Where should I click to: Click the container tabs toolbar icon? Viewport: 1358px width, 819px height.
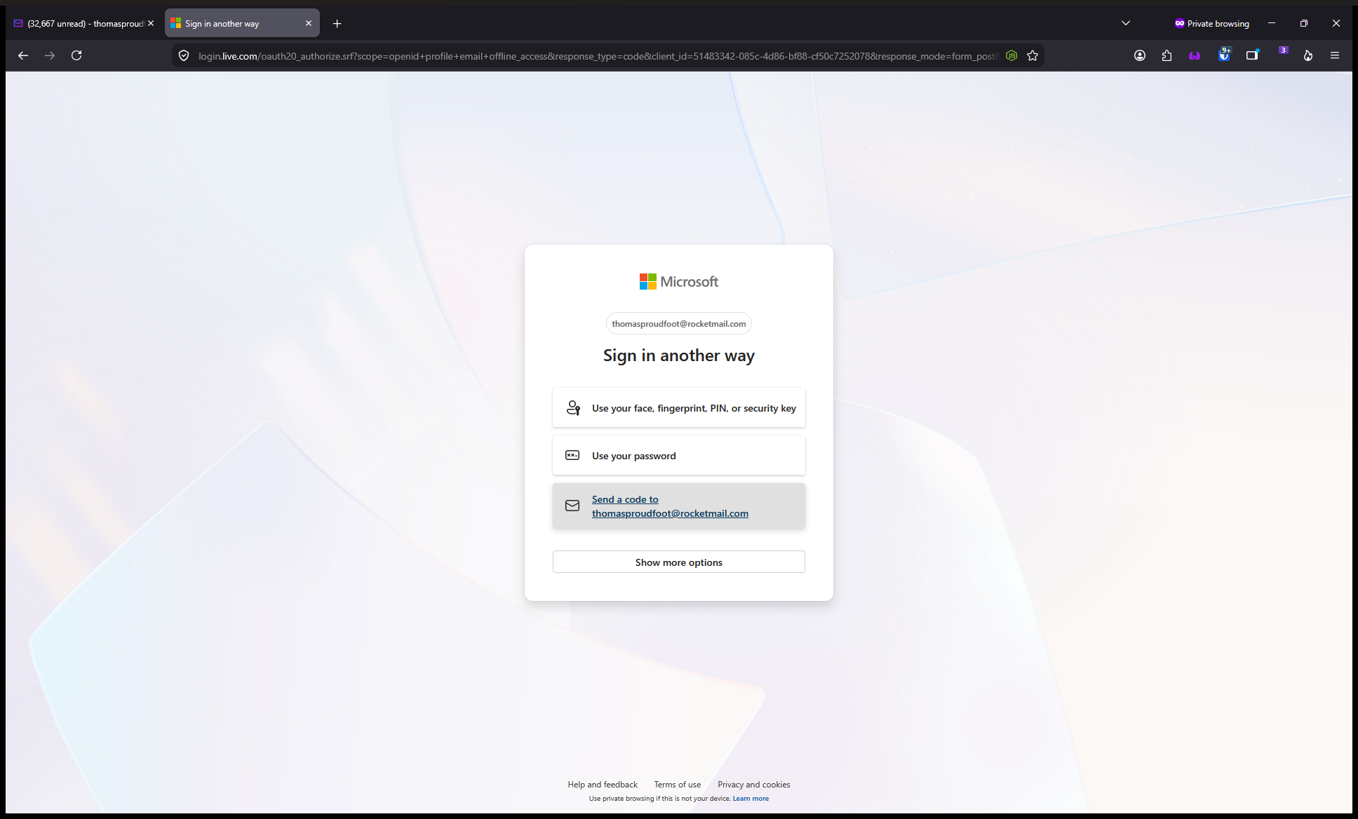pos(1252,55)
